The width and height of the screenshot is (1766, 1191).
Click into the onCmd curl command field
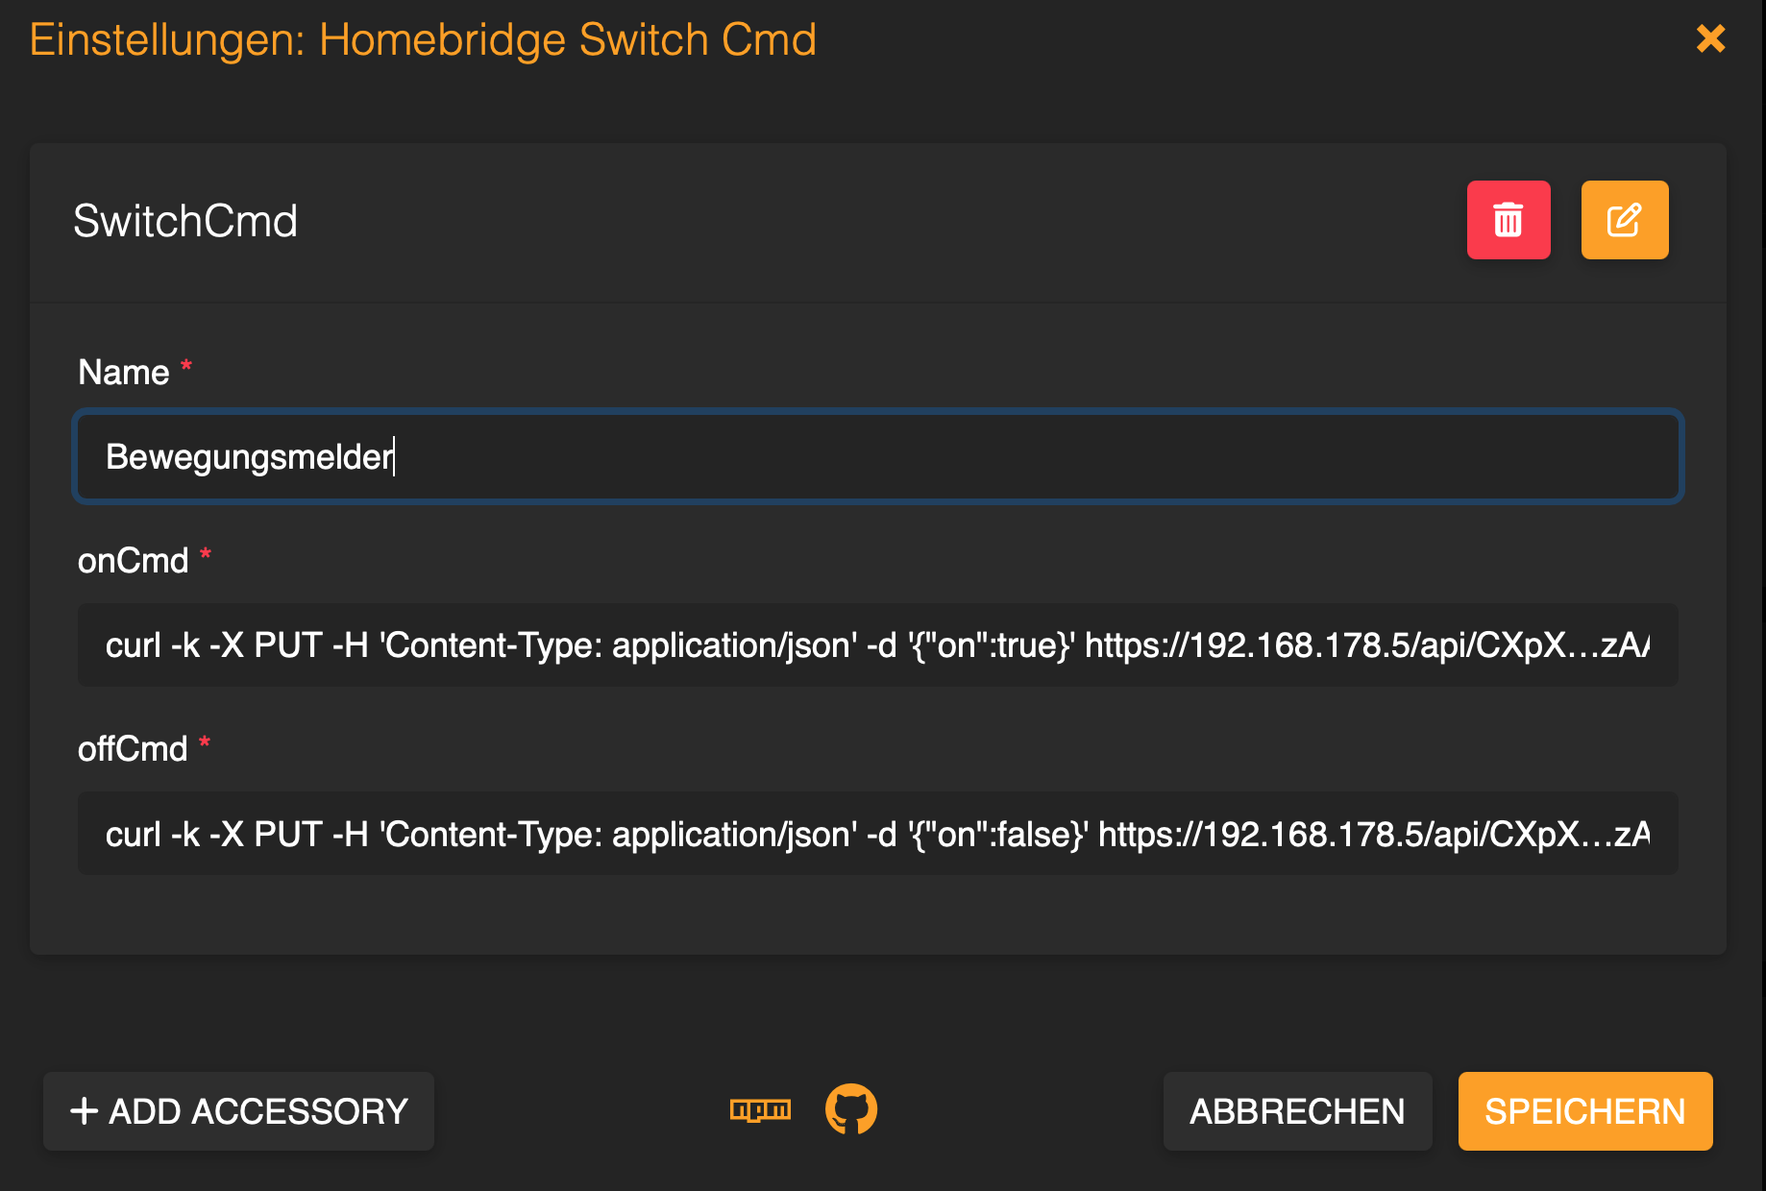877,644
